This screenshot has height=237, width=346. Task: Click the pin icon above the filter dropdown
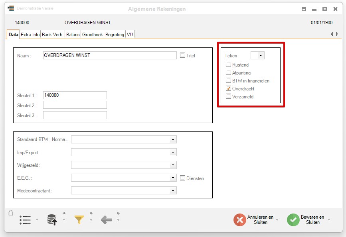coord(91,213)
